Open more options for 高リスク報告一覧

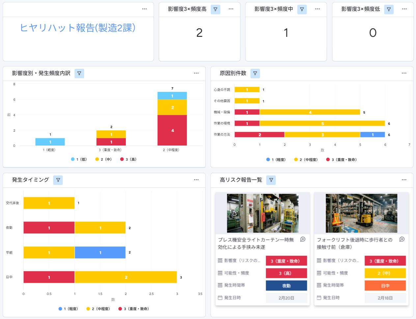click(404, 180)
